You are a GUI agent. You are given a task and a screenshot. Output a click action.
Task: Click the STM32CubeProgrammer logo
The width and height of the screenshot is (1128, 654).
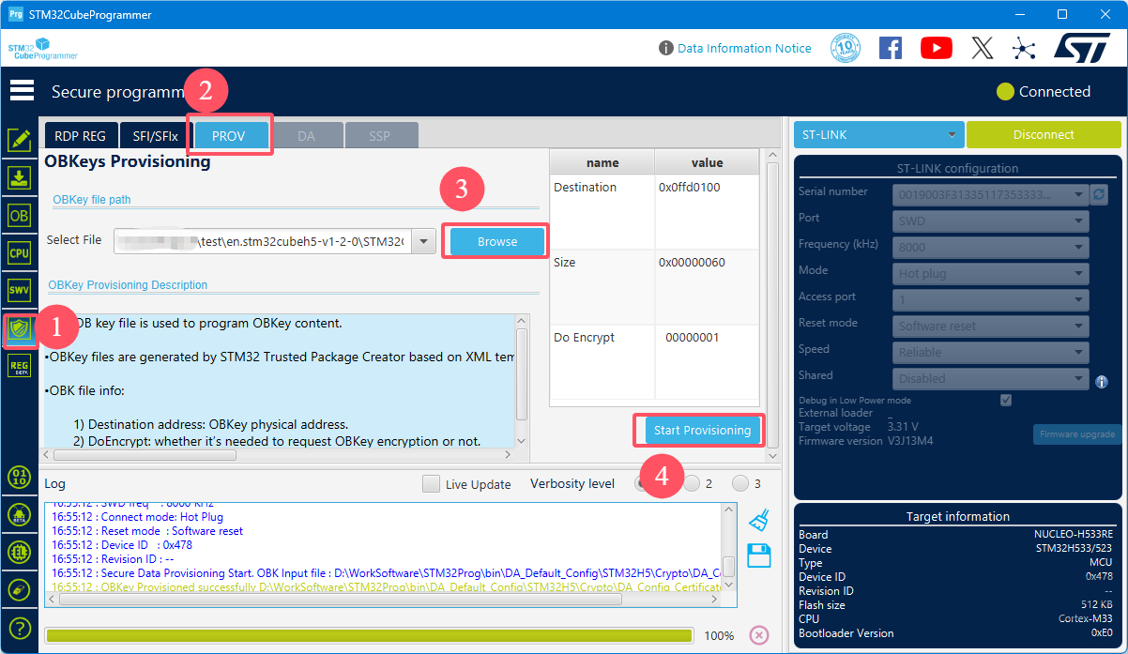pyautogui.click(x=42, y=48)
